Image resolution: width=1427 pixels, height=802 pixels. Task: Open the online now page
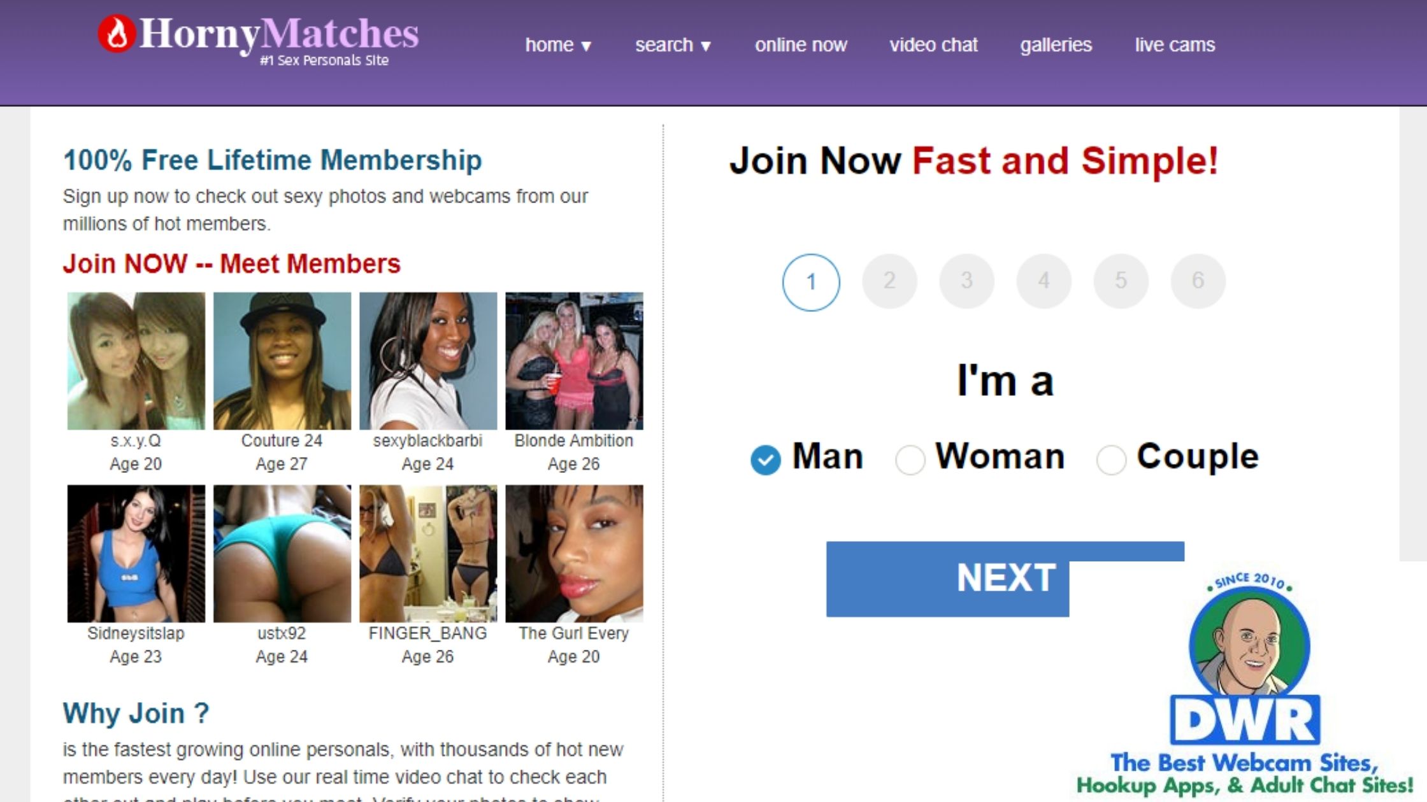pyautogui.click(x=801, y=45)
